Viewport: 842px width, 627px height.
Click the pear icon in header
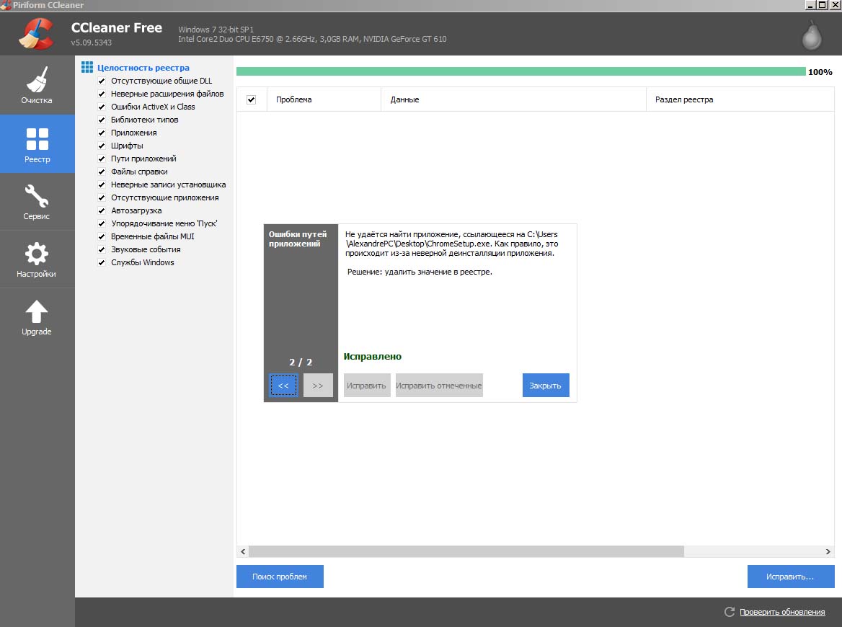812,35
